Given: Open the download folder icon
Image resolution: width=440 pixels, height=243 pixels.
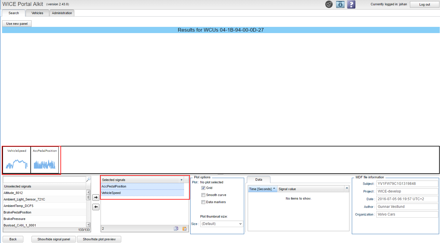Looking at the screenshot, I should click(340, 4).
